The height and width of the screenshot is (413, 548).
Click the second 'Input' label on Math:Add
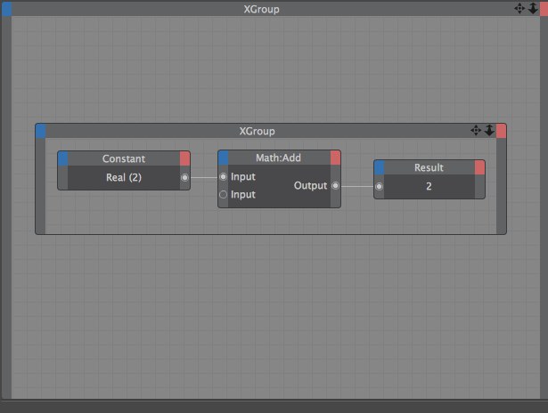[x=243, y=194]
